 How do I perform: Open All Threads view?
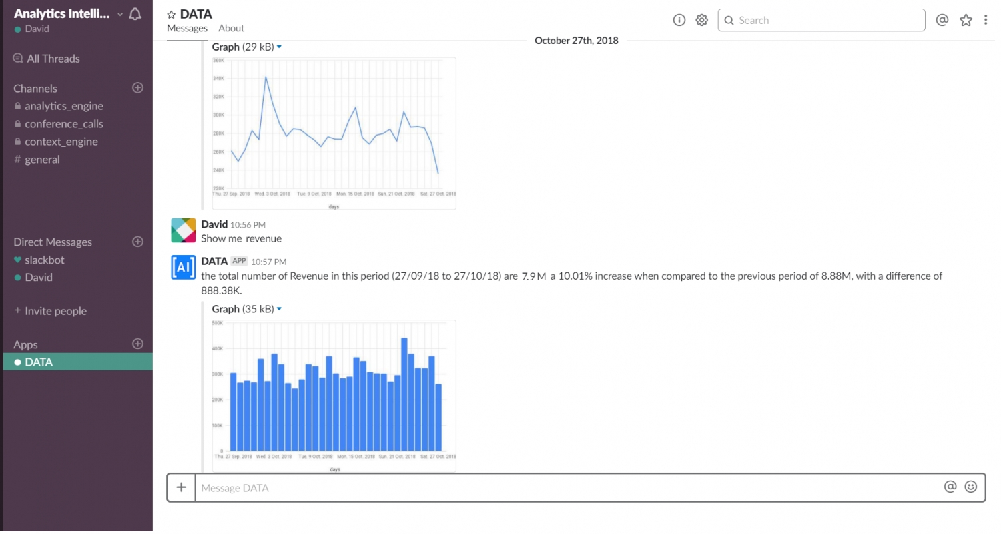tap(46, 59)
